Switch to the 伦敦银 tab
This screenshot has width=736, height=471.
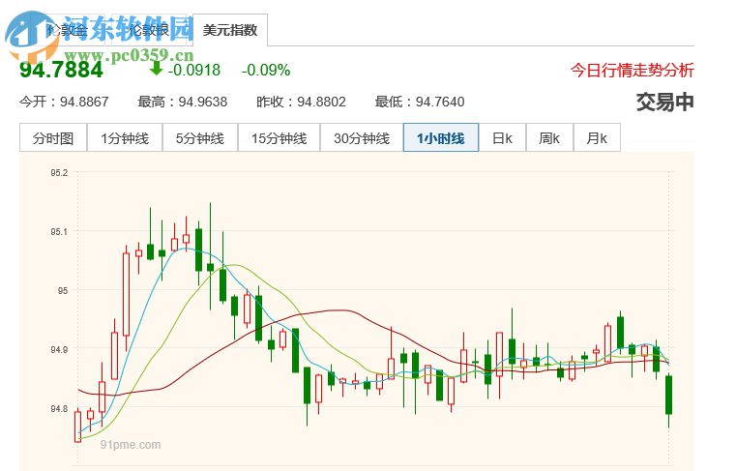point(149,31)
